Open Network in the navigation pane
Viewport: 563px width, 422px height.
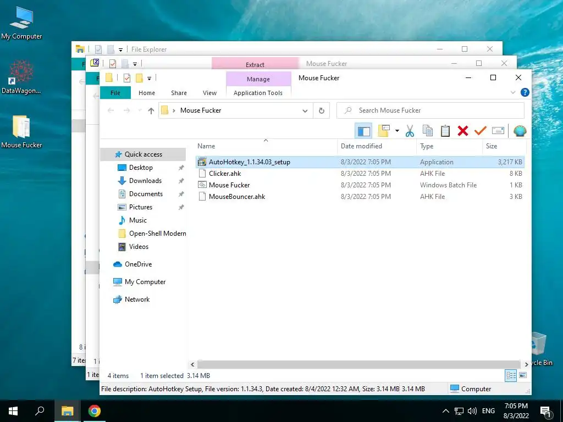[x=137, y=299]
